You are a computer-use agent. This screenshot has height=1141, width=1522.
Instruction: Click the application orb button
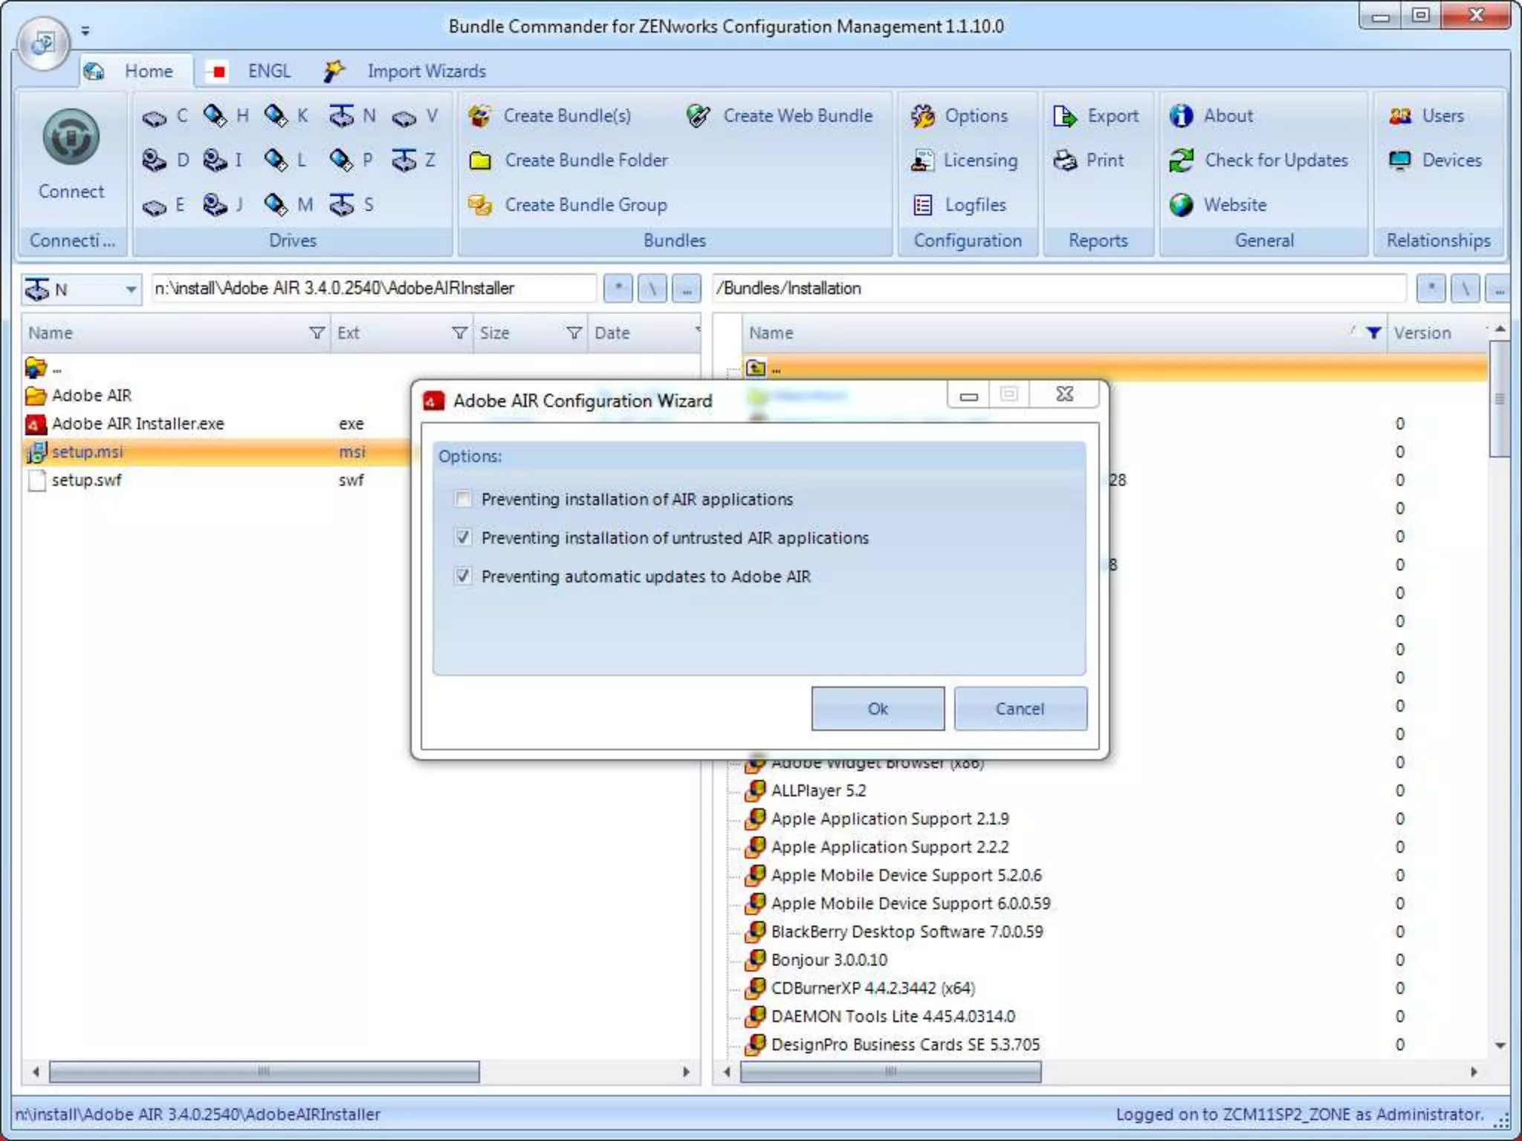(x=42, y=43)
